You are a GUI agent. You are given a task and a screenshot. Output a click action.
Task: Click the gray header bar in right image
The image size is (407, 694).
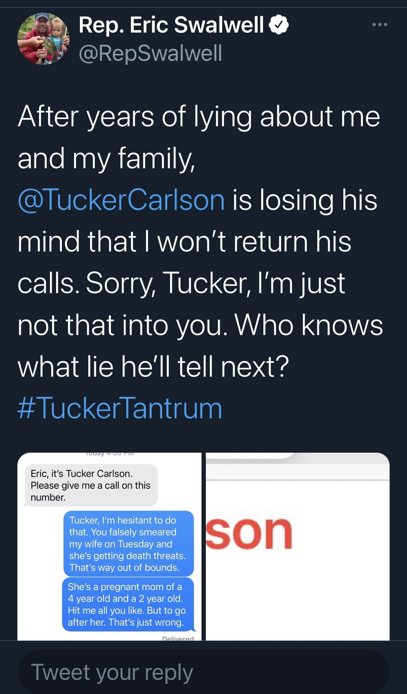(297, 466)
